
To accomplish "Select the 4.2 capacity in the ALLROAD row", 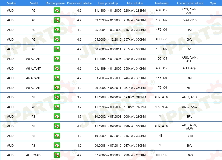I will pyautogui.click(x=79, y=155).
